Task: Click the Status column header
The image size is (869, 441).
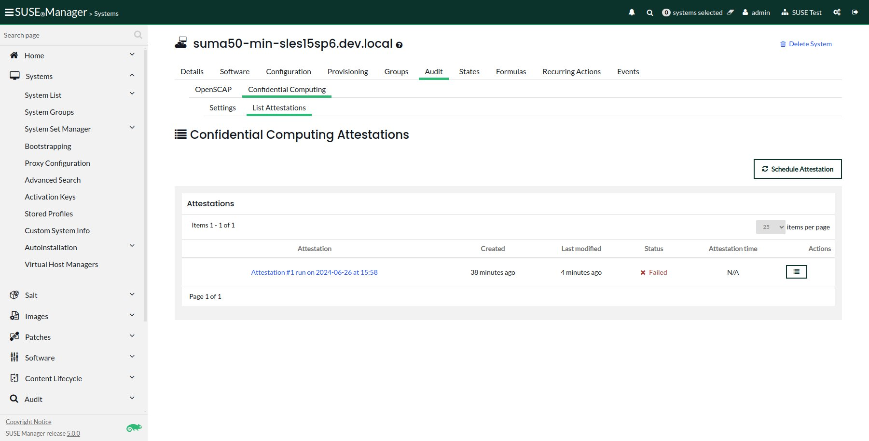Action: tap(654, 249)
